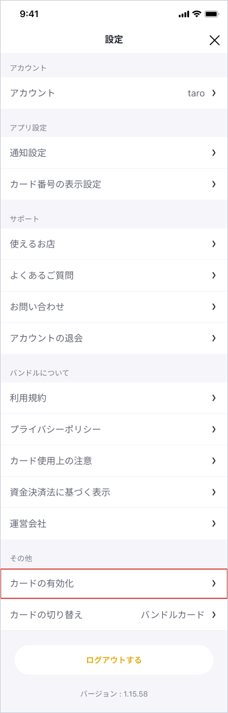View プライバシーポリシー
The image size is (228, 713).
coord(114,430)
